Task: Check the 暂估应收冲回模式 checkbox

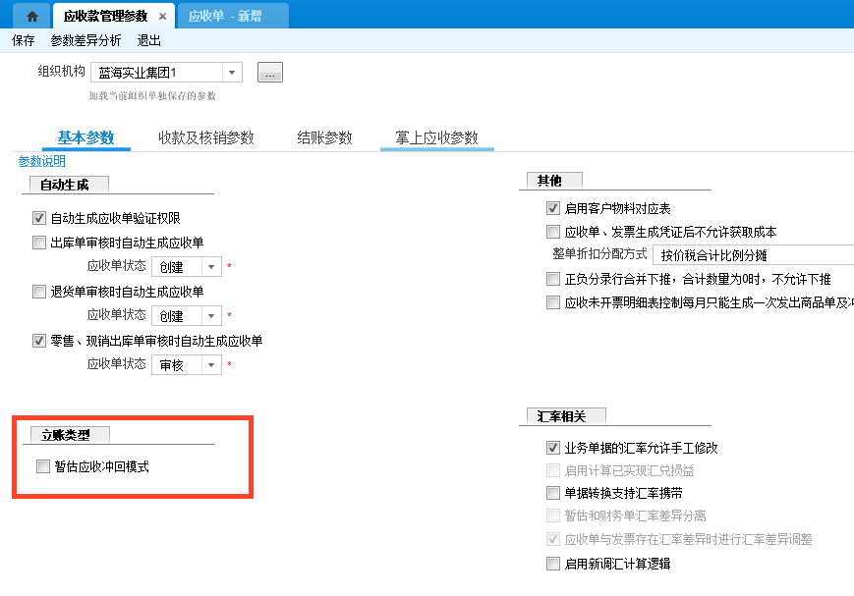Action: [42, 467]
